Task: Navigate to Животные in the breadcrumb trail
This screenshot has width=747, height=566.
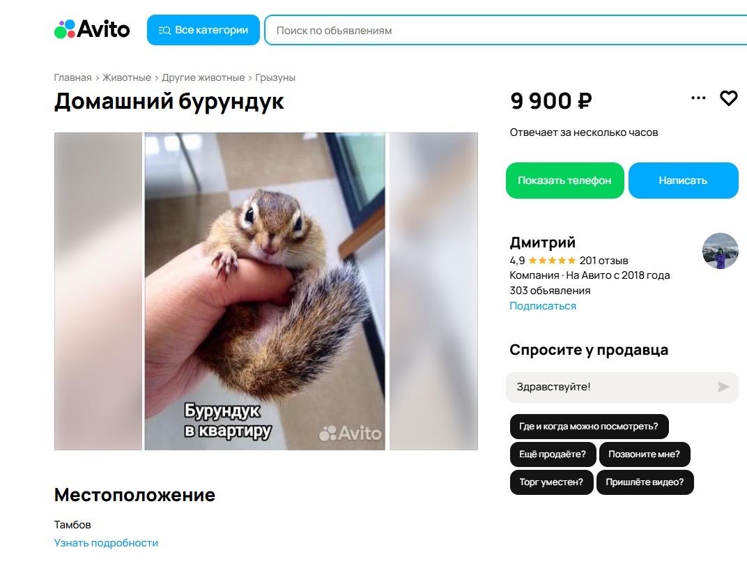Action: coord(125,77)
